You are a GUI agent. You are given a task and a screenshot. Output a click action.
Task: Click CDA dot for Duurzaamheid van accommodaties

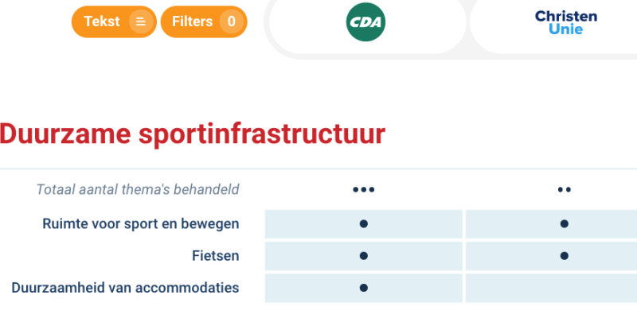point(364,288)
